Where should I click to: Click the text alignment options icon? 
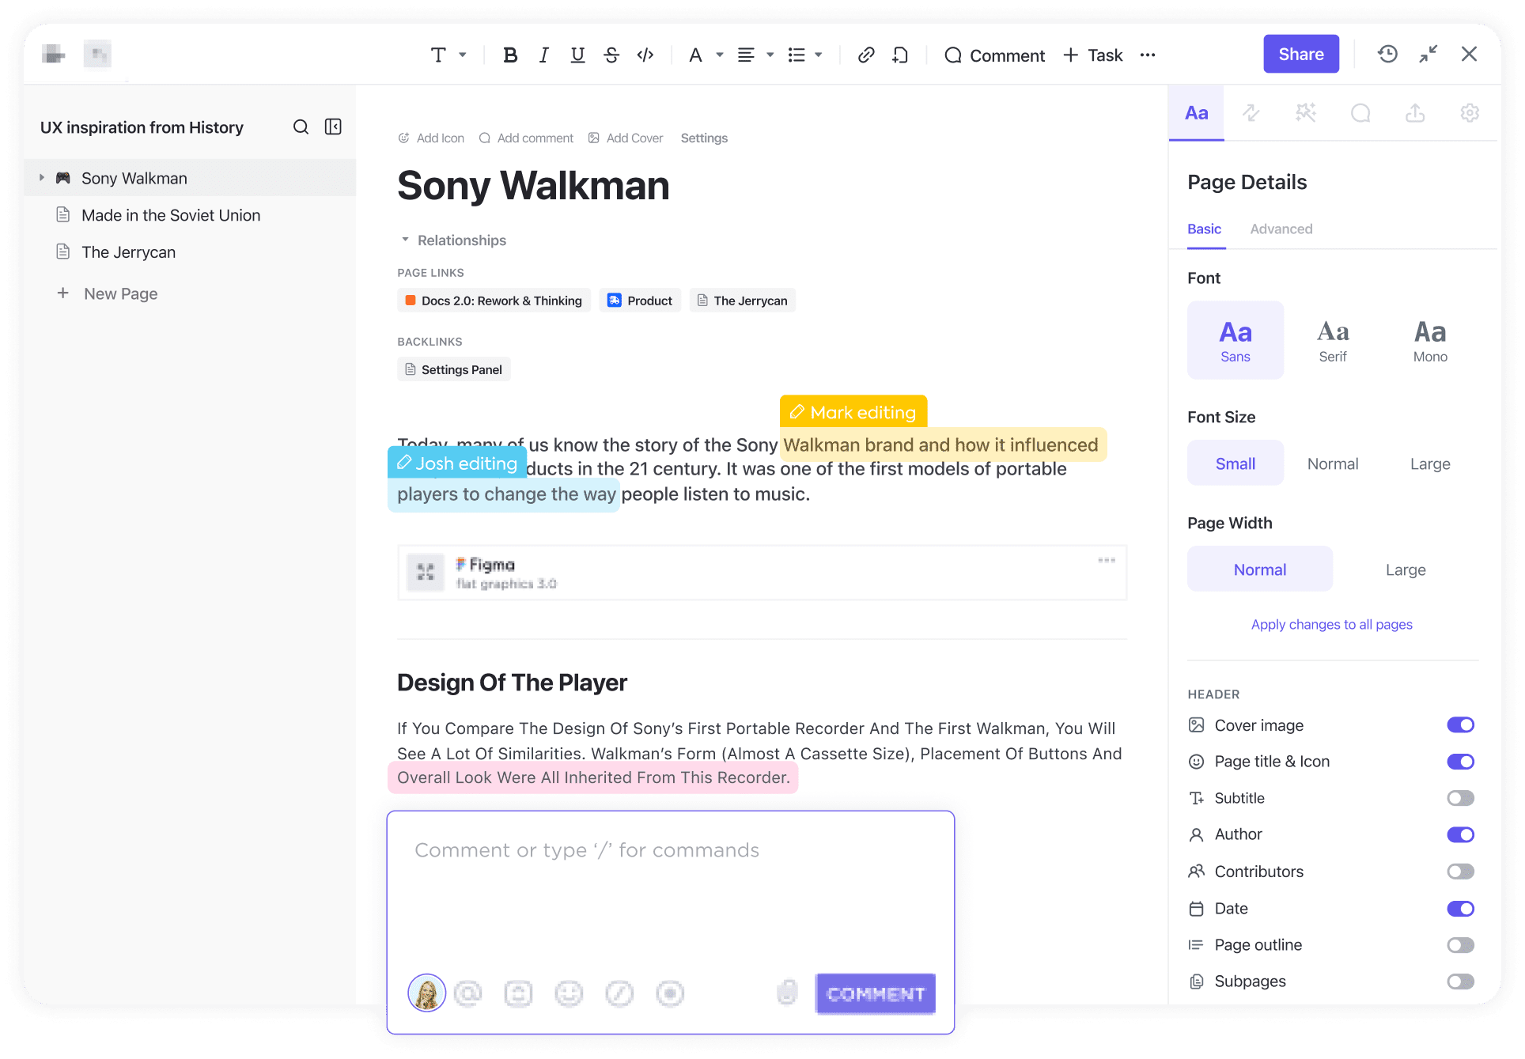pos(746,55)
